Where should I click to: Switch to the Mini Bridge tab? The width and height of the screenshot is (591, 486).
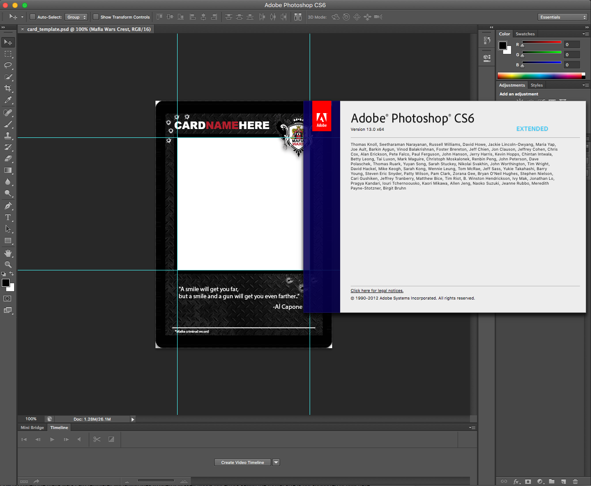pyautogui.click(x=32, y=428)
